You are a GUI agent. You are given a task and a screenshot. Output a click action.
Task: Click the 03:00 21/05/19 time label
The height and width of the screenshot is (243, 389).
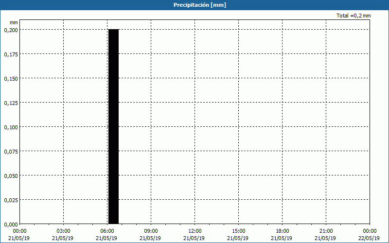click(x=63, y=235)
